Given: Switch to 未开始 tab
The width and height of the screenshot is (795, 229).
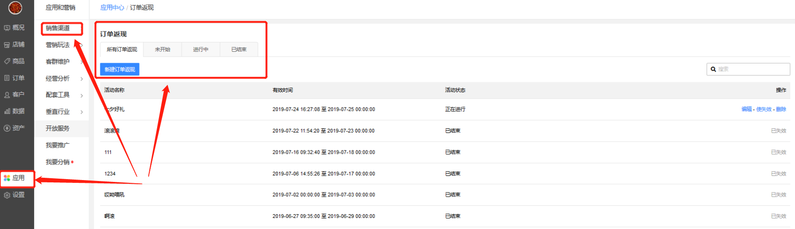Looking at the screenshot, I should point(162,49).
